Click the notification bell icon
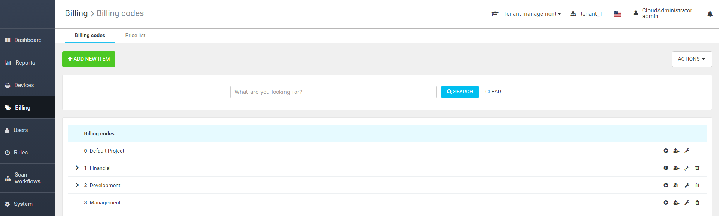This screenshot has height=216, width=719. [x=710, y=14]
